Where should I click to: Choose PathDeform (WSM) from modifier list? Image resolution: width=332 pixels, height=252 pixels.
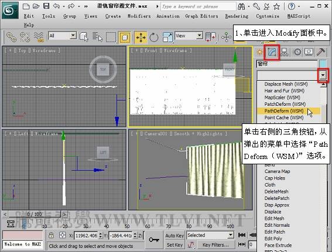(288, 111)
